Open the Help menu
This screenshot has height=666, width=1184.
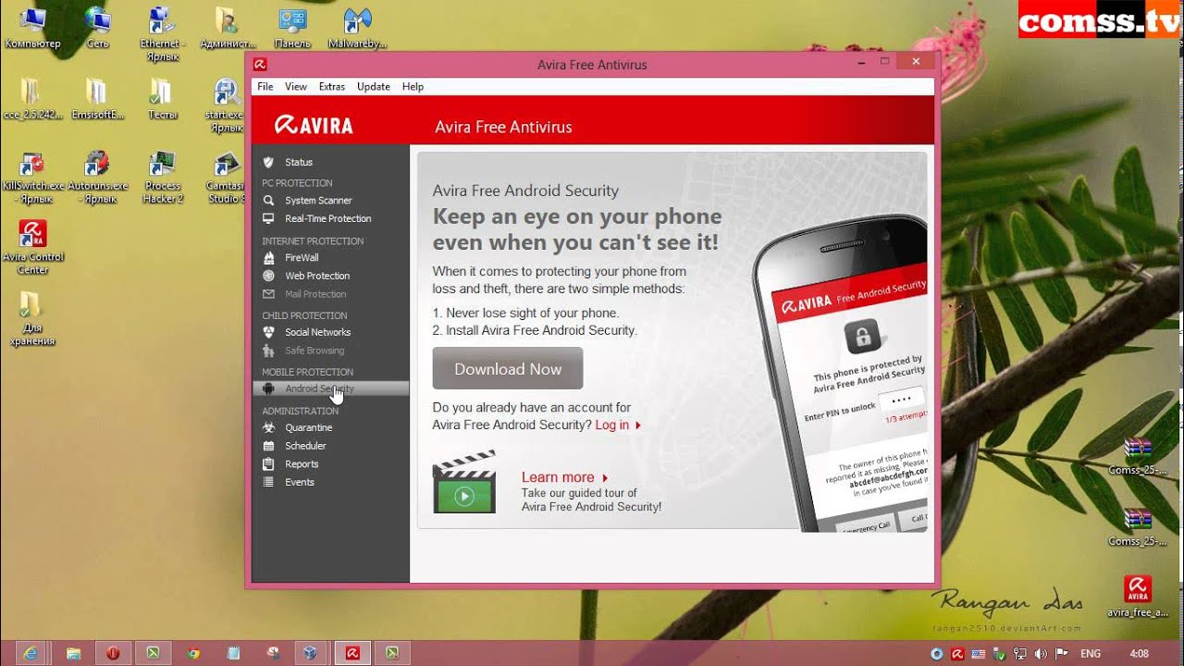(x=413, y=86)
